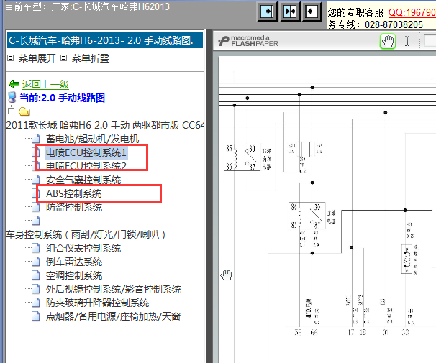
Task: Click the FlashPaper toolbar input box
Action: click(430, 41)
